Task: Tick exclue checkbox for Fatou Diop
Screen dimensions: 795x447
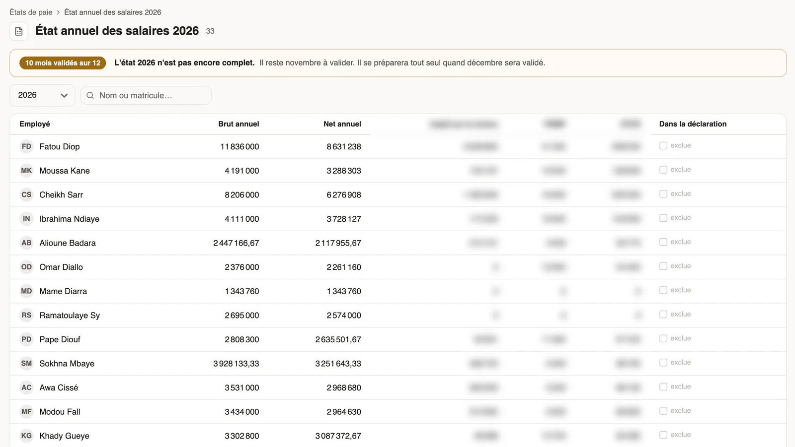Action: coord(663,145)
